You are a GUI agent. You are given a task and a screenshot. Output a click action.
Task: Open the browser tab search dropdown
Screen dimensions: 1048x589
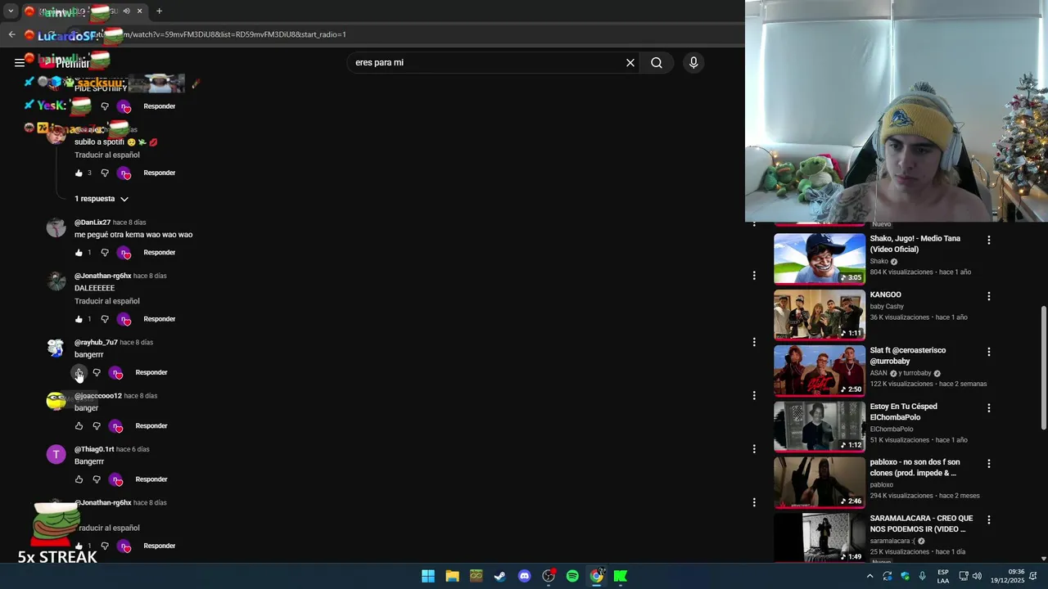[x=11, y=11]
